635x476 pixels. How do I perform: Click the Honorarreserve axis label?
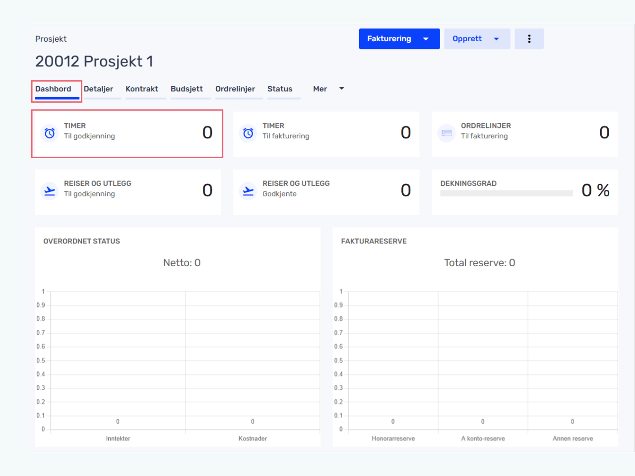(393, 439)
